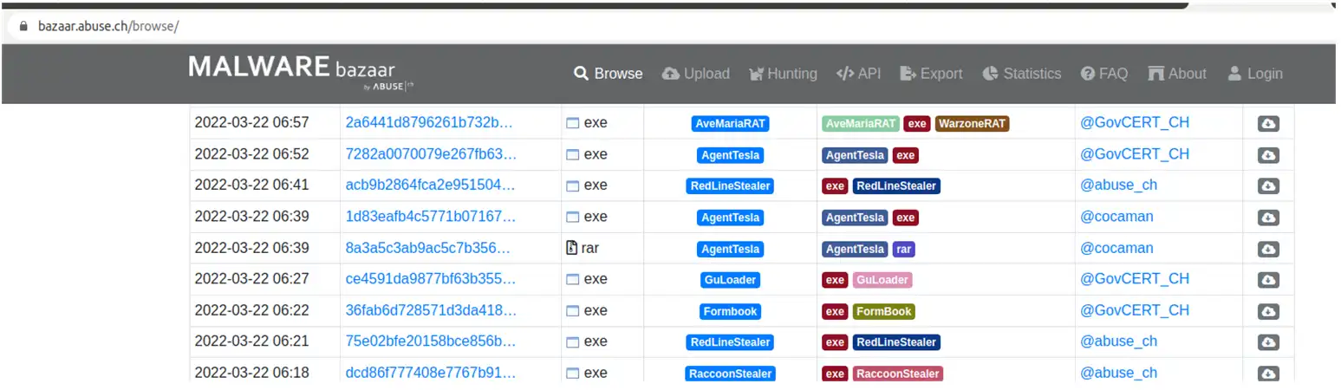Open @GovCERT_CH reporter in Formbook row
The width and height of the screenshot is (1341, 390).
click(1135, 310)
